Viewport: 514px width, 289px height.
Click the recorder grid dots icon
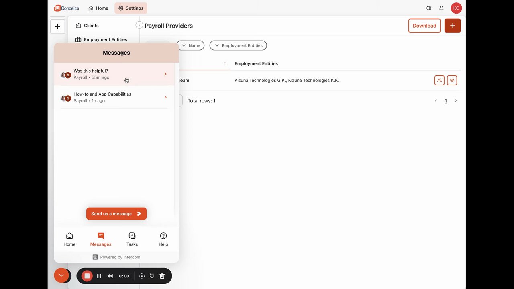(142, 276)
